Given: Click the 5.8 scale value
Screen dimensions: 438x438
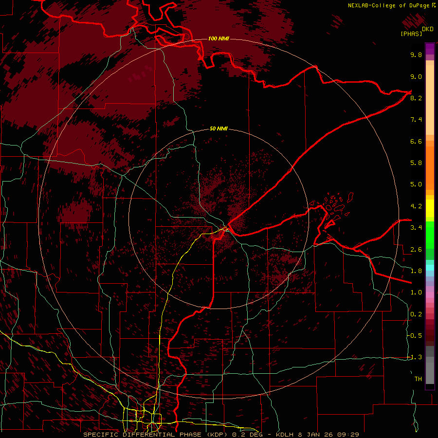Looking at the screenshot, I should pos(416,163).
